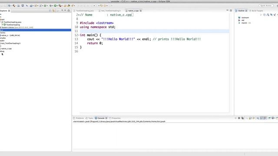The image size is (278, 156).
Task: Open the Run button dropdown arrow
Action: click(57, 6)
